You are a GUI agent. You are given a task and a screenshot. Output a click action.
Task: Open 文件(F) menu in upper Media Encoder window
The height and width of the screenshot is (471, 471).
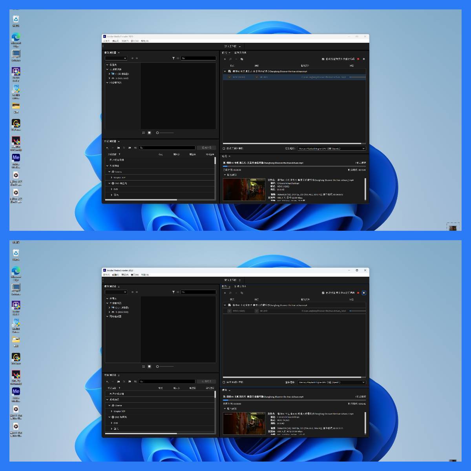click(x=106, y=41)
